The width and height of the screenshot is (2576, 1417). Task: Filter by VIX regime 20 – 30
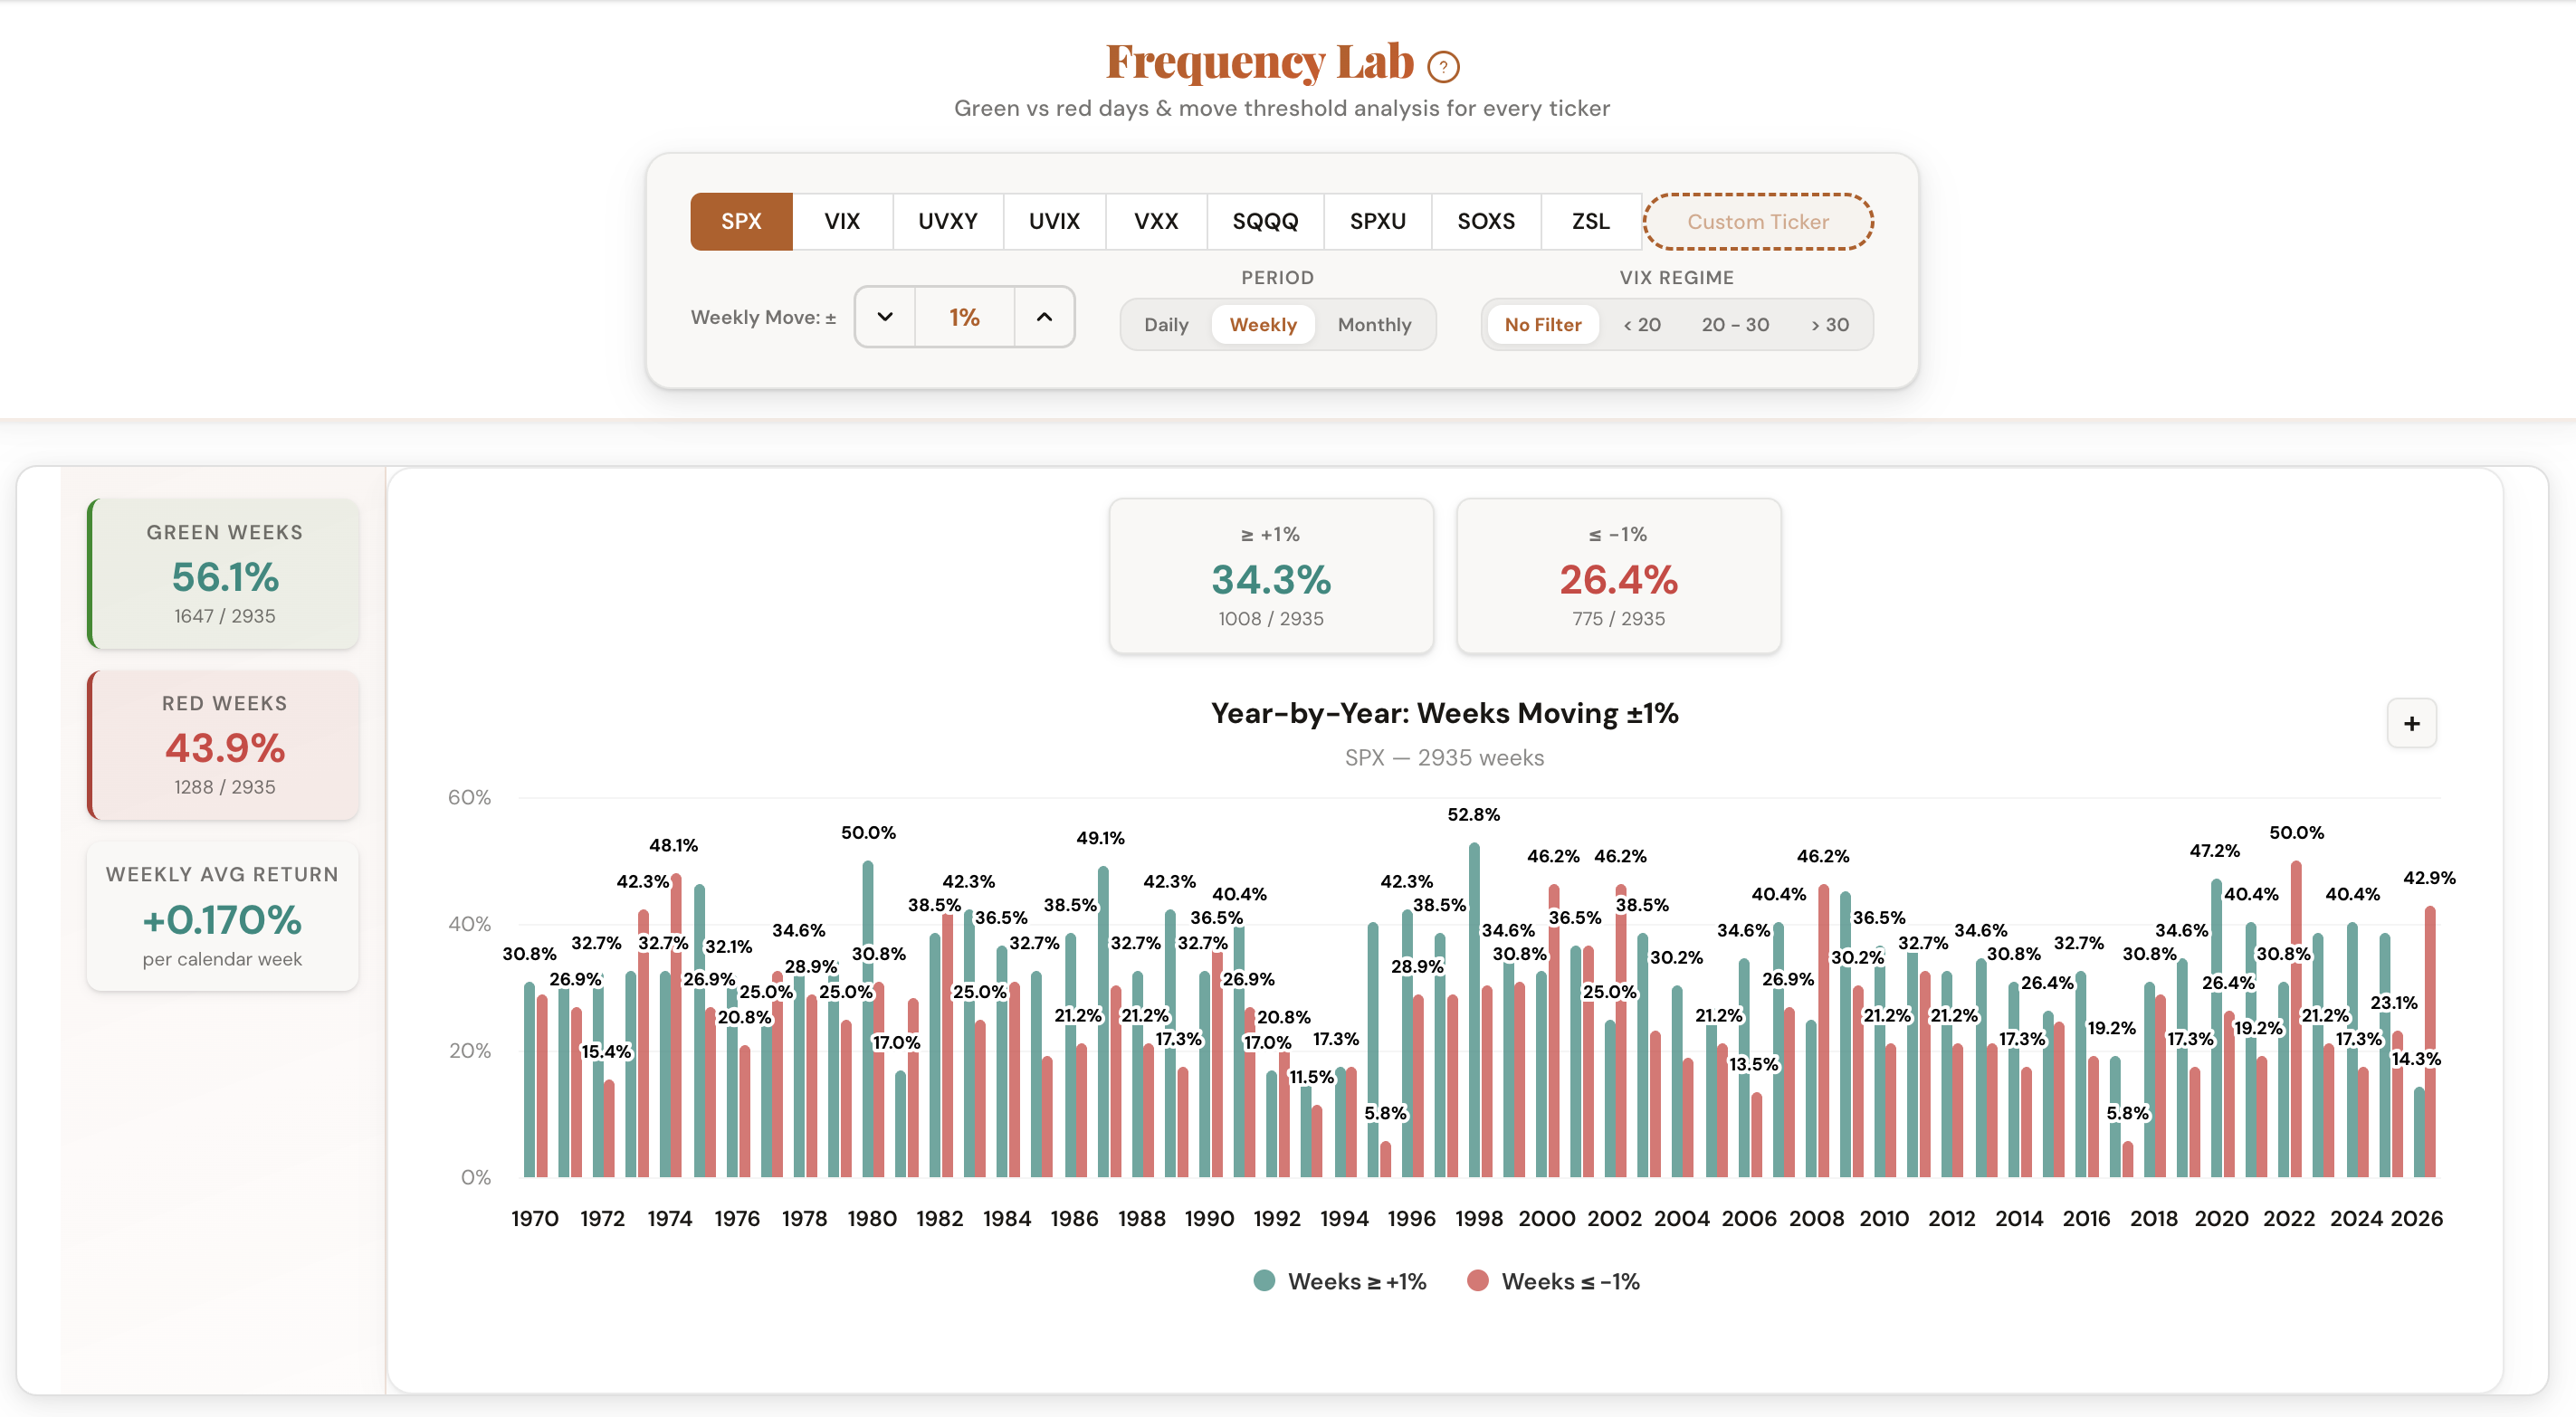click(1735, 324)
